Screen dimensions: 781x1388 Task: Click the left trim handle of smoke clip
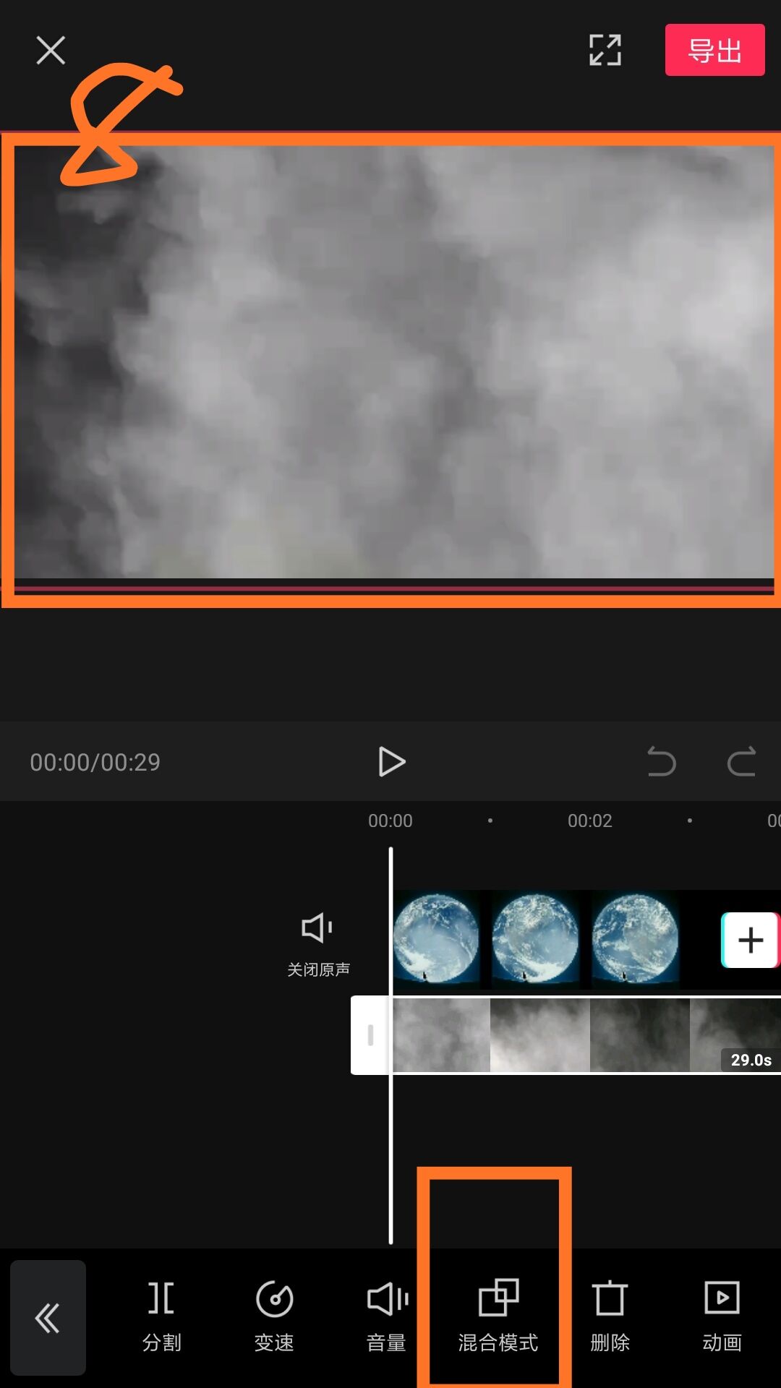tap(370, 1035)
